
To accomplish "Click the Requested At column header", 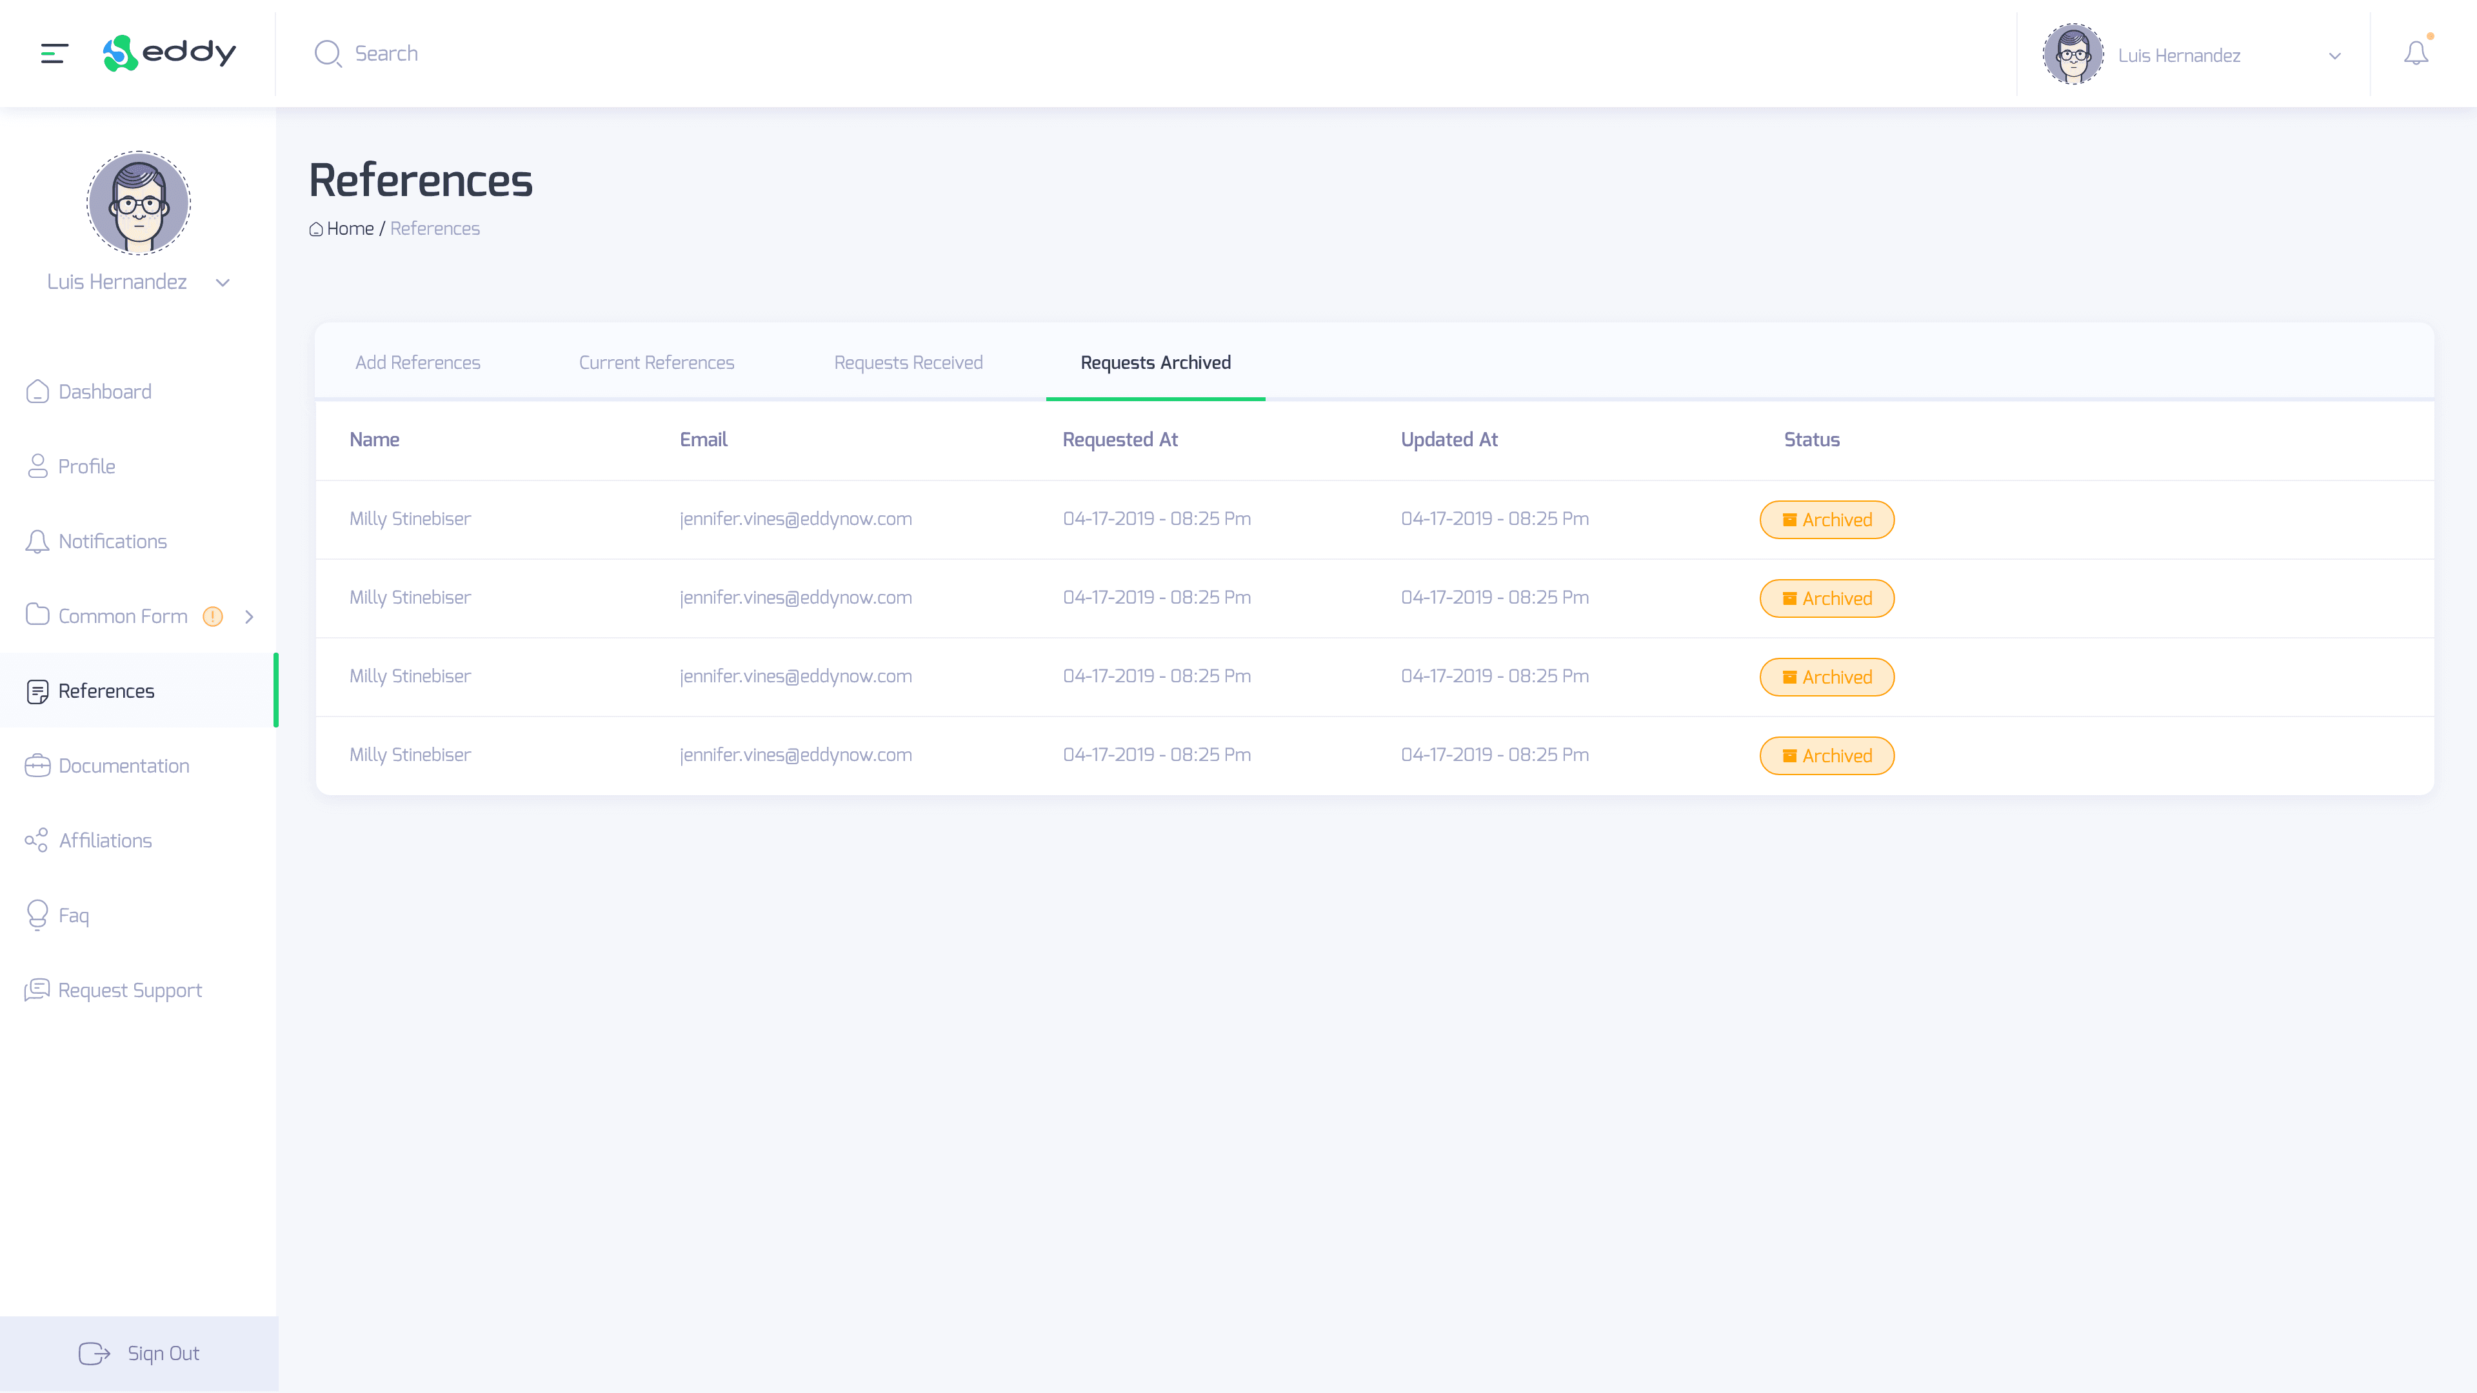I will tap(1120, 440).
